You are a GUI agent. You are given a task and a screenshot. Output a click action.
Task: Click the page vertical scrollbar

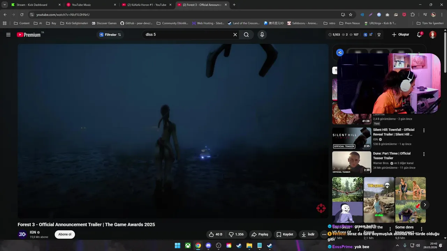pyautogui.click(x=445, y=52)
